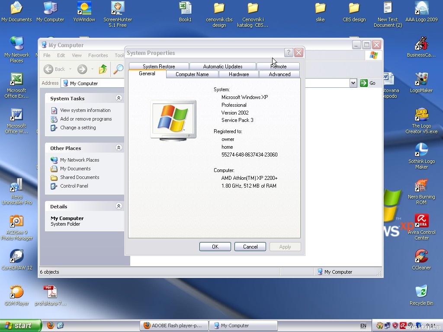Click the dialog's question mark help button
This screenshot has width=443, height=332.
[x=289, y=53]
